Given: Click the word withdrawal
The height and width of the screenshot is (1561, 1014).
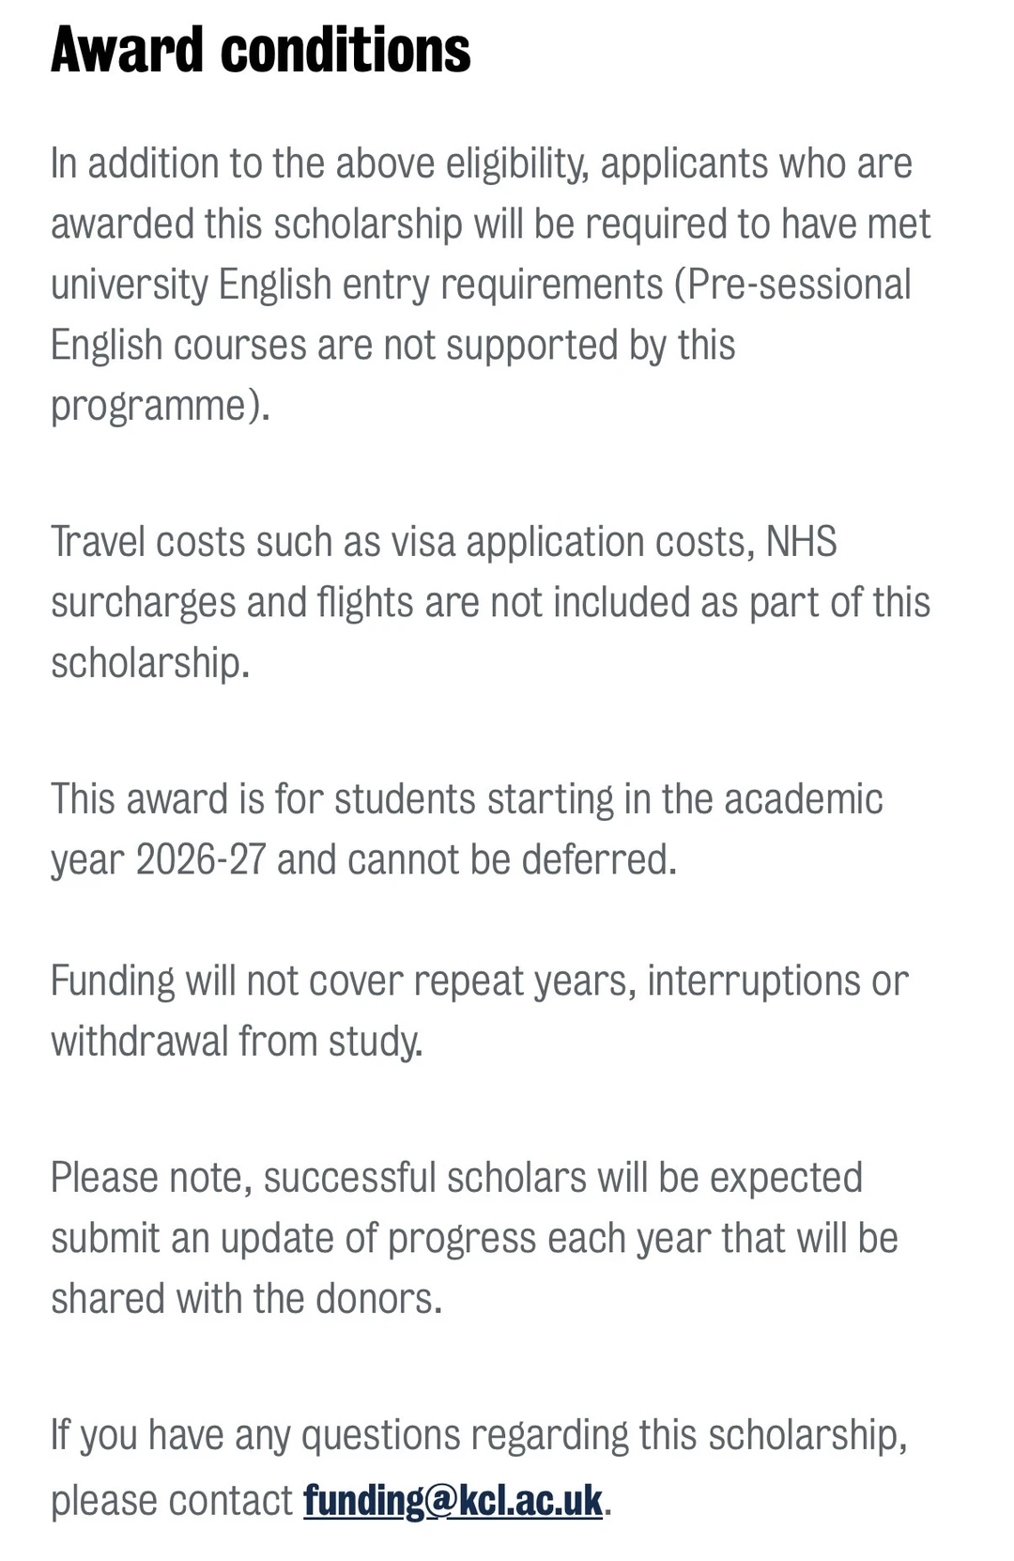Looking at the screenshot, I should [140, 1042].
